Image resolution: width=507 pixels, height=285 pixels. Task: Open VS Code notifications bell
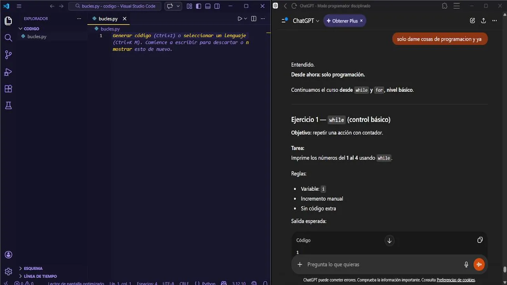coord(265,283)
